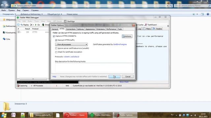
Task: Open the Справка menu in Explorer
Action: pyautogui.click(x=35, y=10)
